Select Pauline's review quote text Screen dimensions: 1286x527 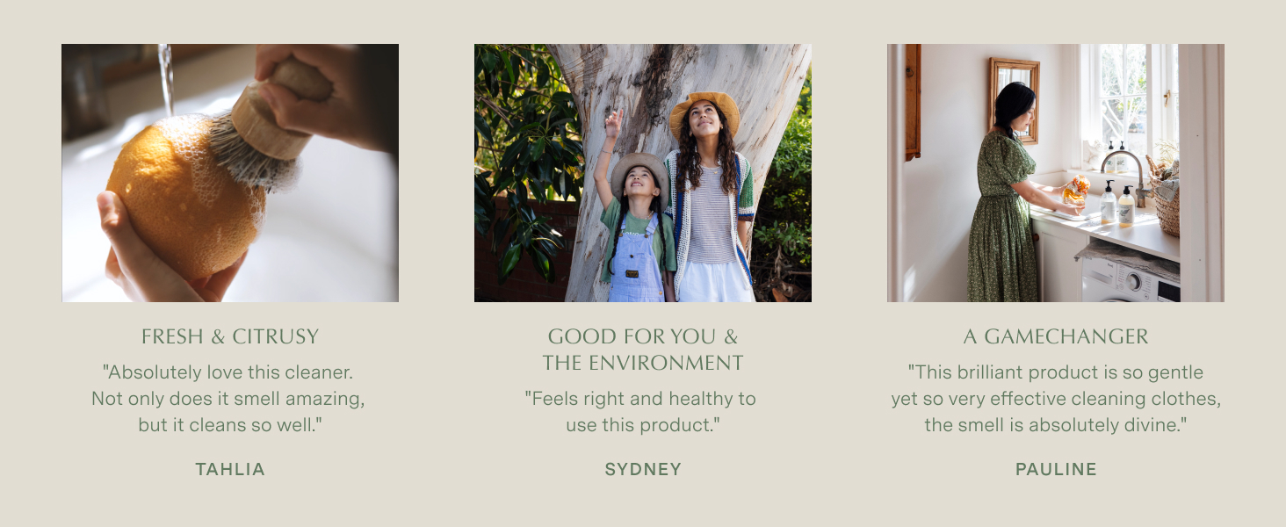pos(1056,399)
